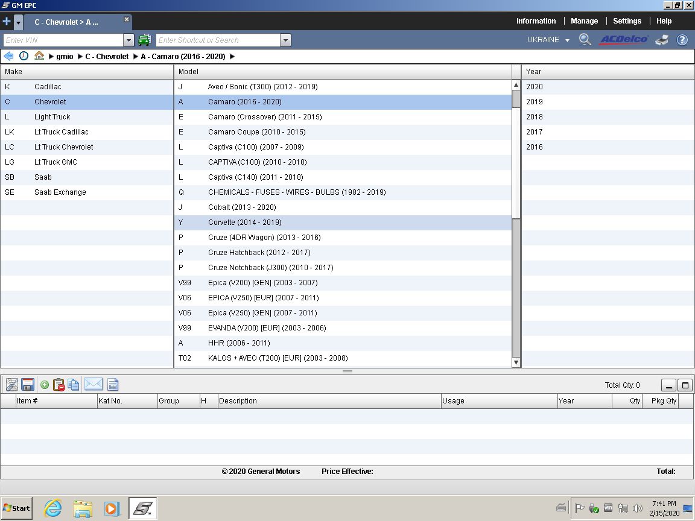Click the blue back arrow
Viewport: 695px width, 521px height.
[x=8, y=56]
